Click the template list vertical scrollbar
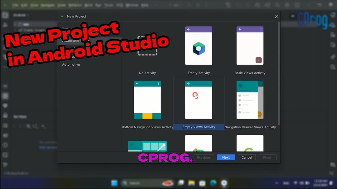The height and width of the screenshot is (189, 337). (279, 73)
